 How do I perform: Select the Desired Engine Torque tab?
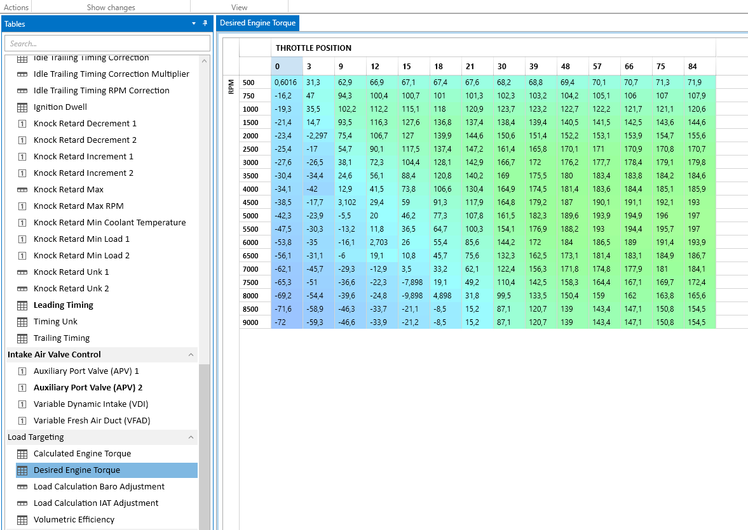[x=257, y=23]
